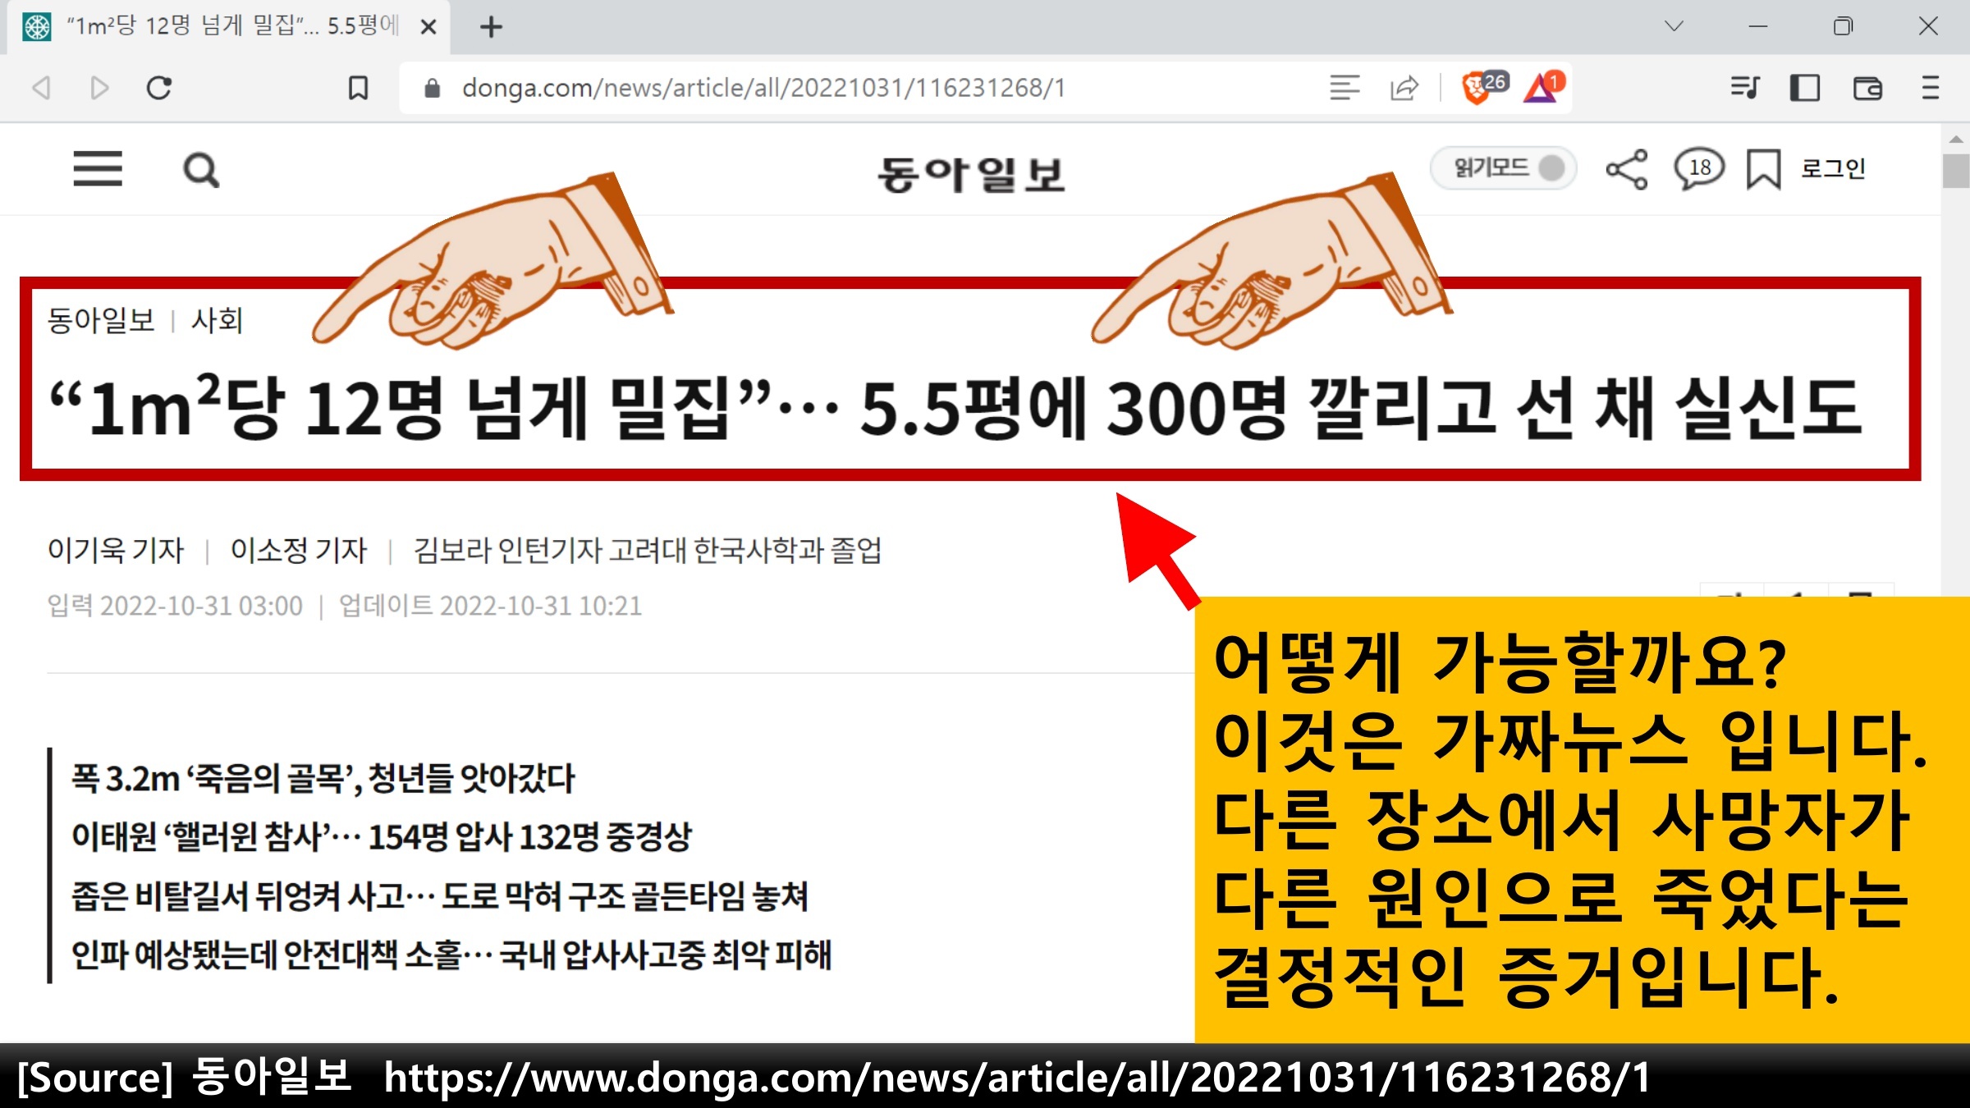The image size is (1970, 1108).
Task: Click the browser share page icon
Action: pyautogui.click(x=1404, y=88)
